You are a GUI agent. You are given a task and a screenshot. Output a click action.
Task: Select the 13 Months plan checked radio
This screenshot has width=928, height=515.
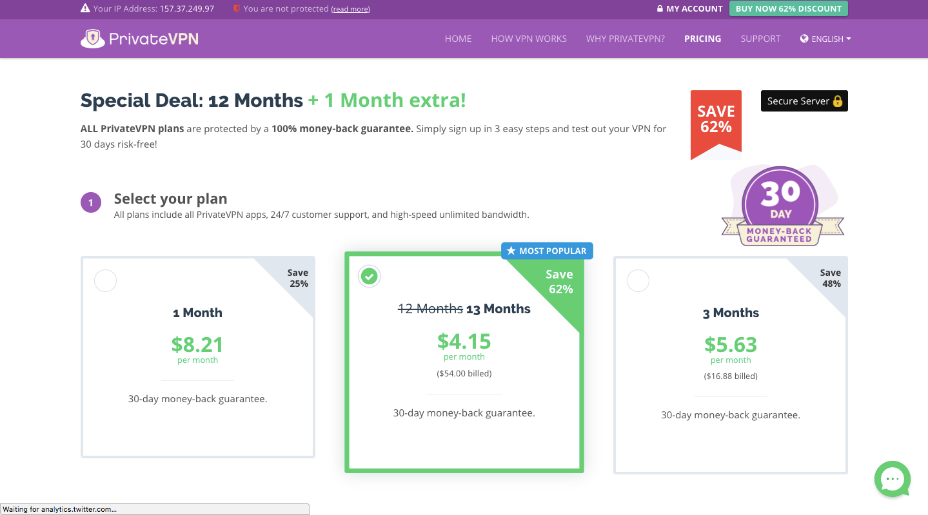[x=369, y=277]
